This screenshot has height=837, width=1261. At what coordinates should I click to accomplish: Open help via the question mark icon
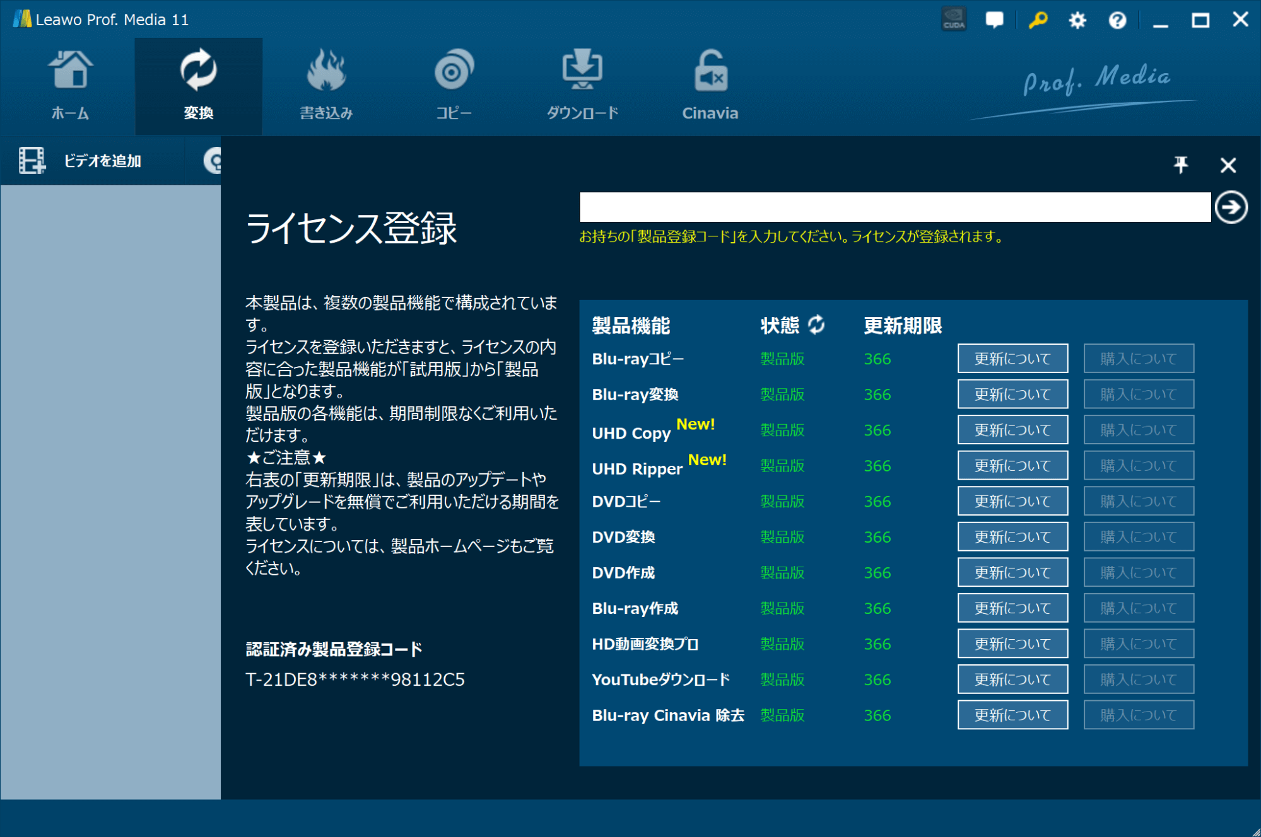point(1117,20)
